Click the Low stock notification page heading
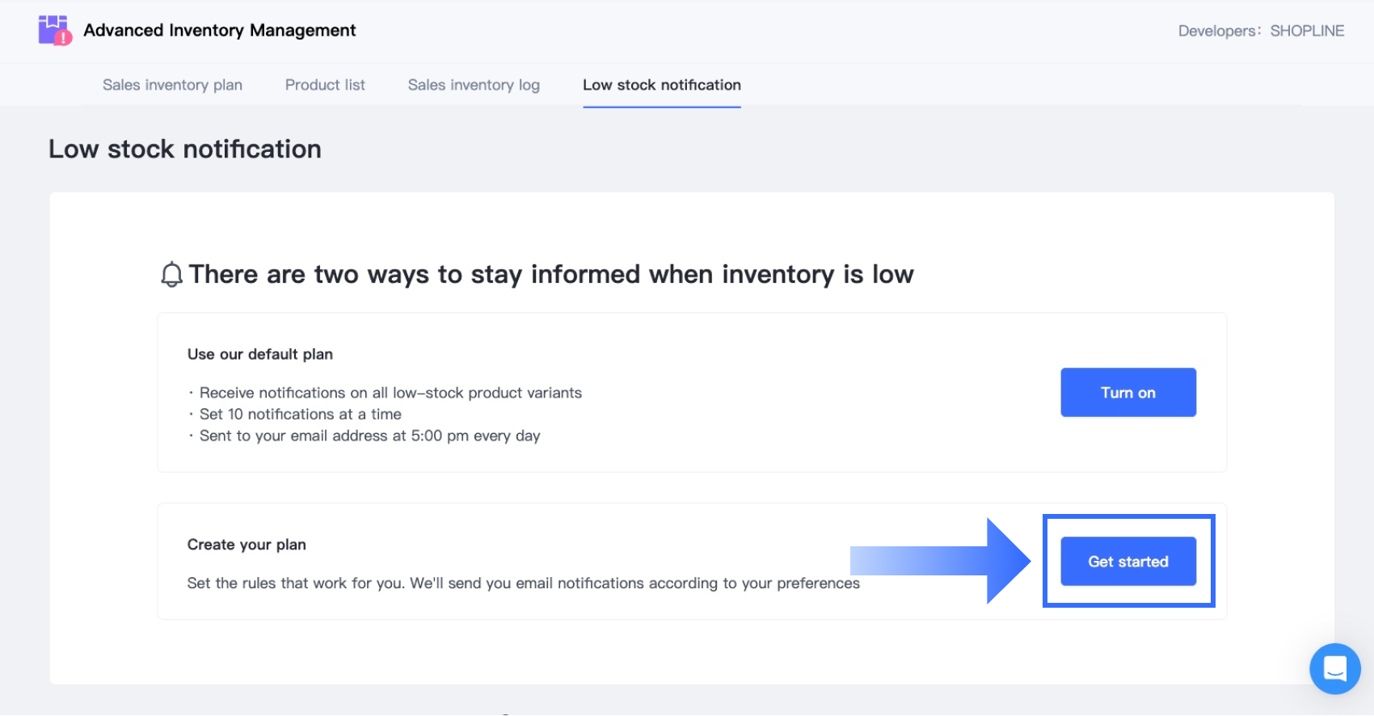Viewport: 1374px width, 716px height. [x=185, y=150]
